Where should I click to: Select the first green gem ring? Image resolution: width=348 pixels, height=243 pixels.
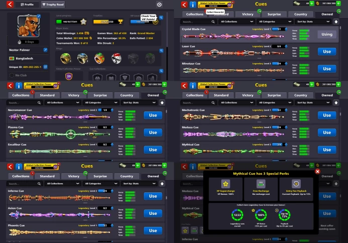(x=65, y=58)
